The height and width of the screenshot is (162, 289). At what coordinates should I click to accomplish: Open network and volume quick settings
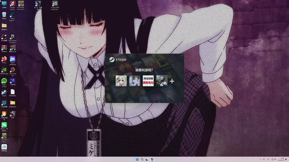tap(273, 159)
